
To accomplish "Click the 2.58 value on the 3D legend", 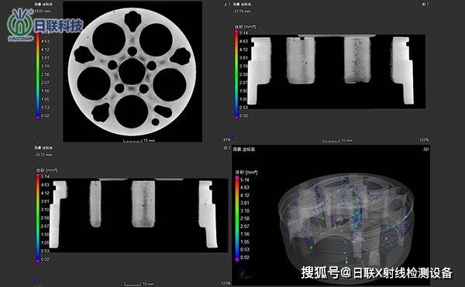I will click(x=245, y=218).
